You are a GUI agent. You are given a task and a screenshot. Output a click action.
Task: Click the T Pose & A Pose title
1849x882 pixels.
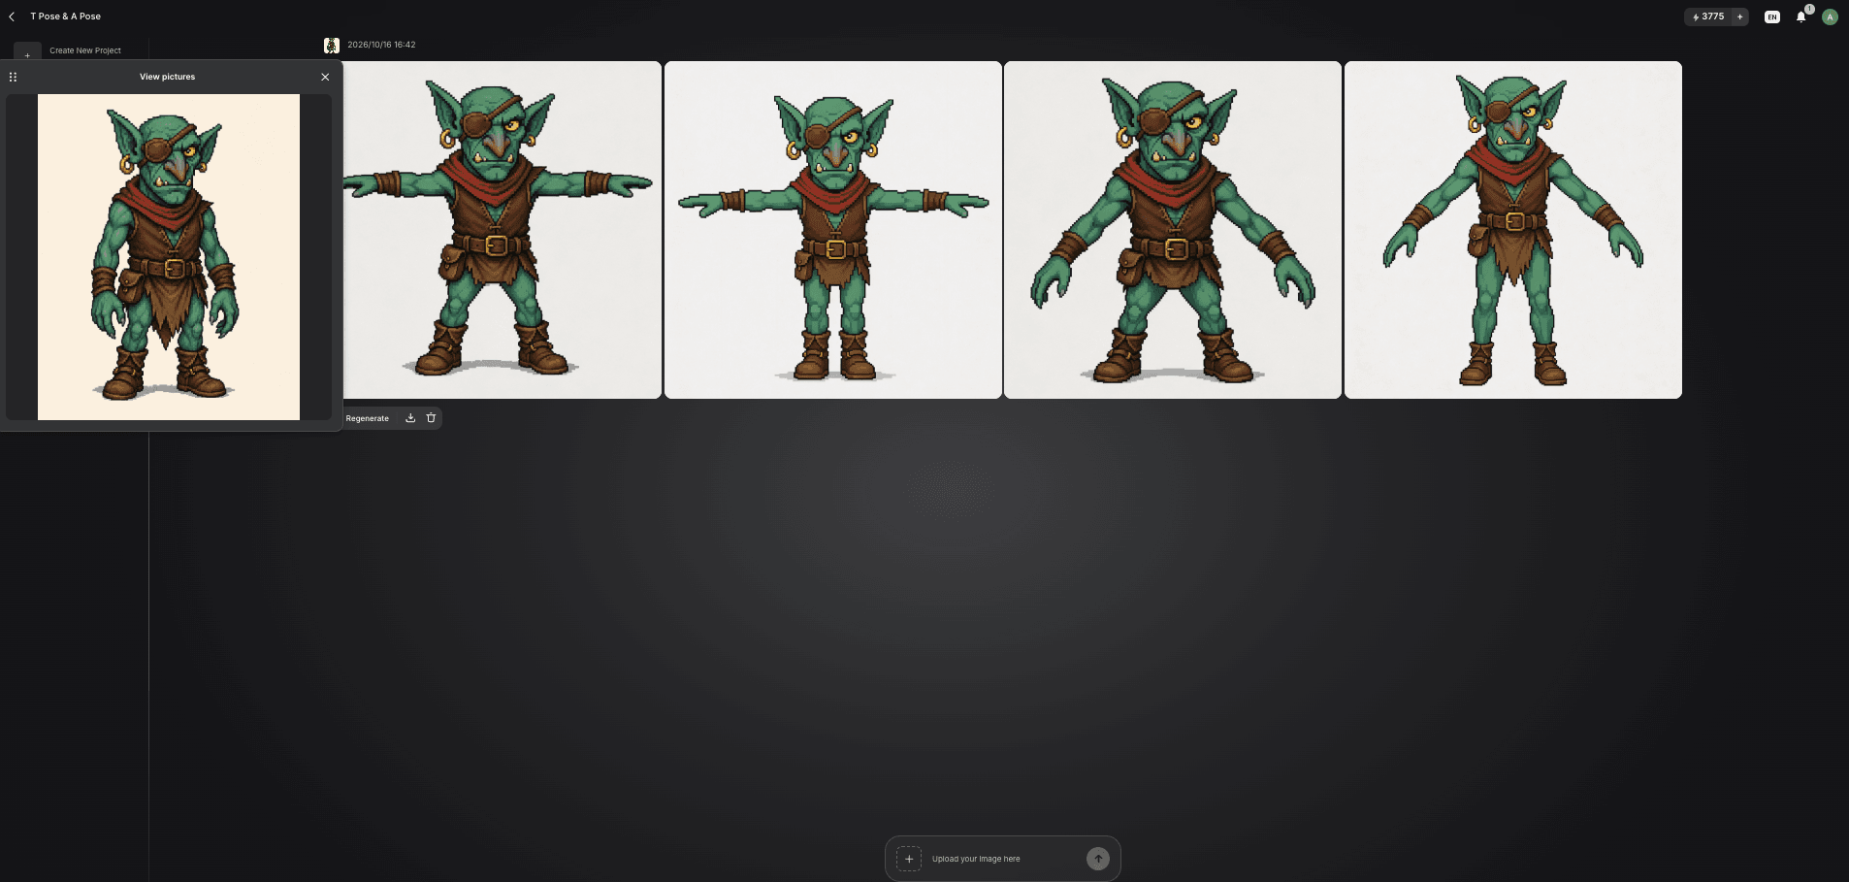click(x=66, y=16)
